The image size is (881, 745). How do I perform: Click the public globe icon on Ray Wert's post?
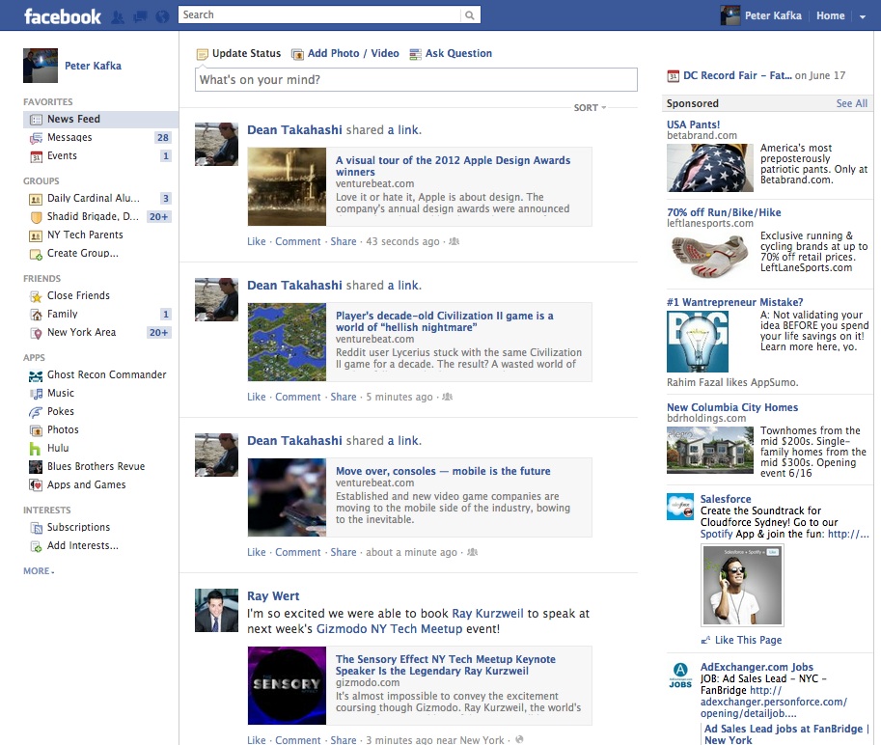(519, 739)
